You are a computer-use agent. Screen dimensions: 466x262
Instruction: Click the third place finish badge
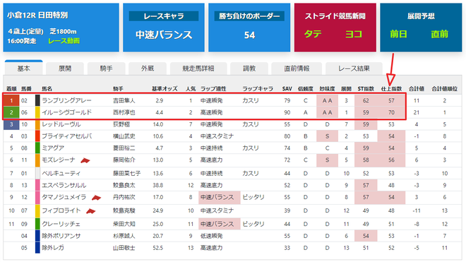pyautogui.click(x=11, y=124)
